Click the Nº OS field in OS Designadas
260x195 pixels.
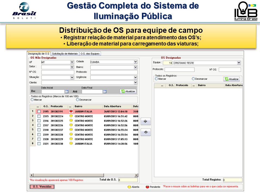coord(230,70)
